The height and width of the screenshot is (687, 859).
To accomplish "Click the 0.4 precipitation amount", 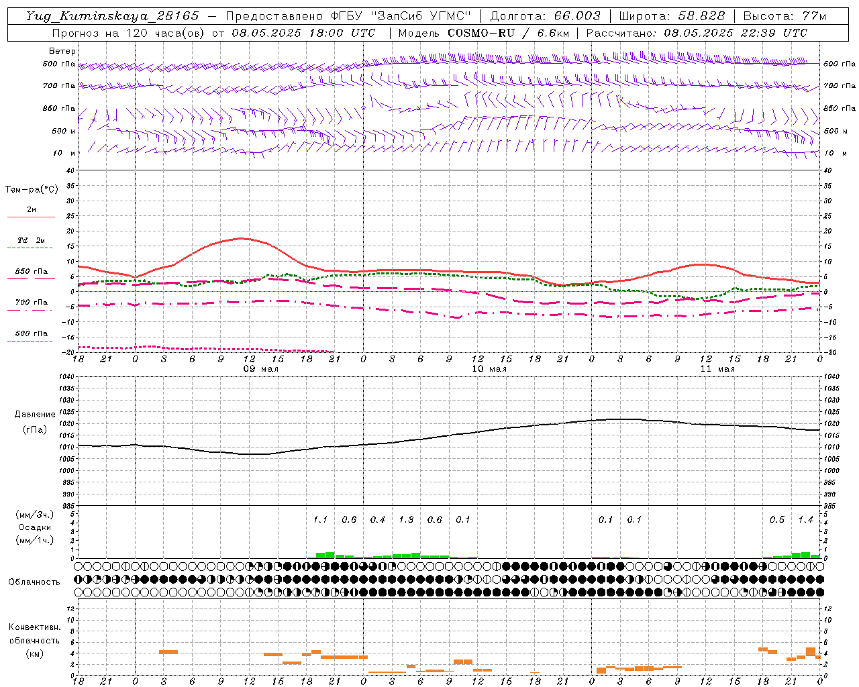I will pyautogui.click(x=378, y=520).
